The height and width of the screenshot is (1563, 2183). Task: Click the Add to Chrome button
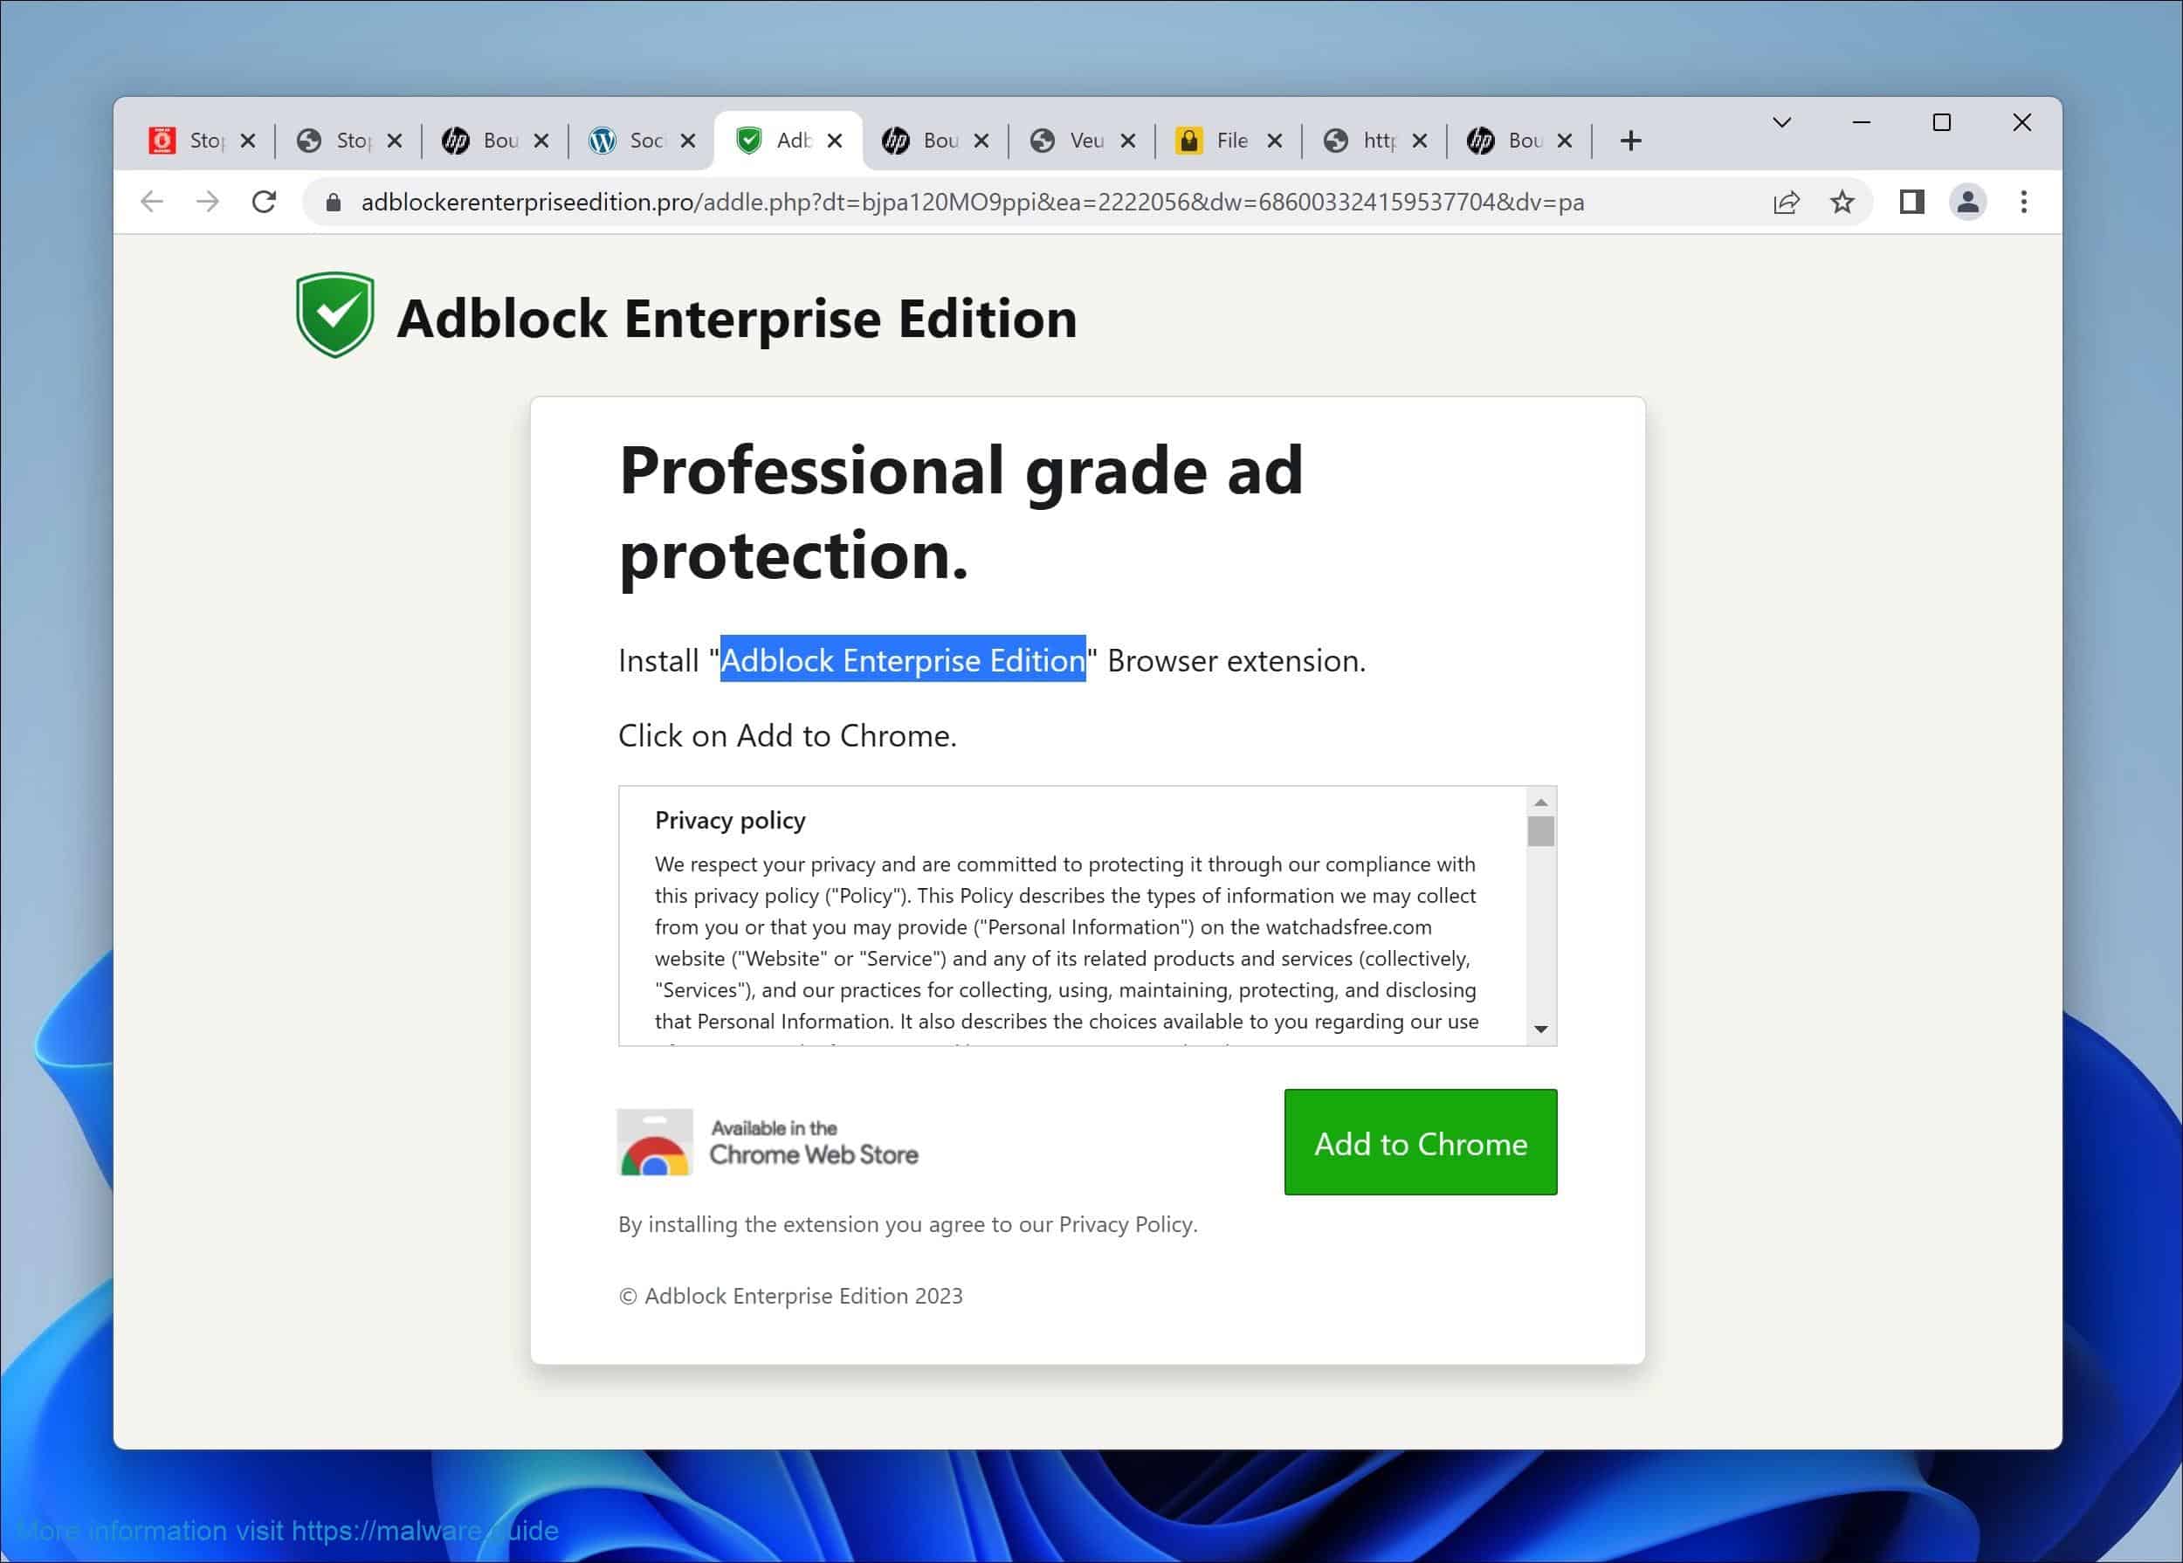(x=1420, y=1143)
